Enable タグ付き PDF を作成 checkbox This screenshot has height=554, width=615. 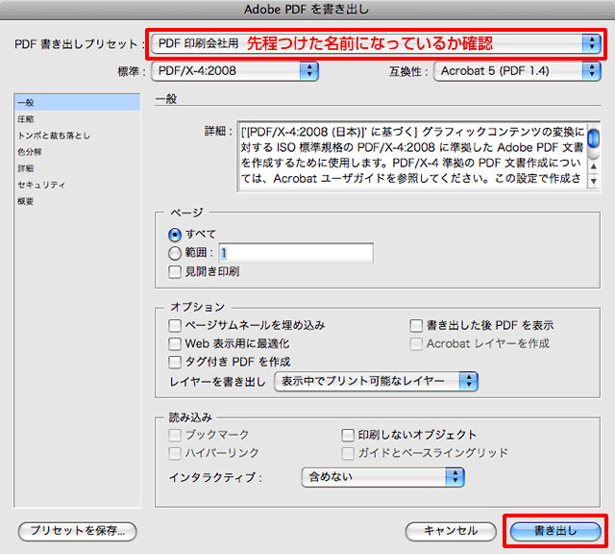click(x=175, y=362)
